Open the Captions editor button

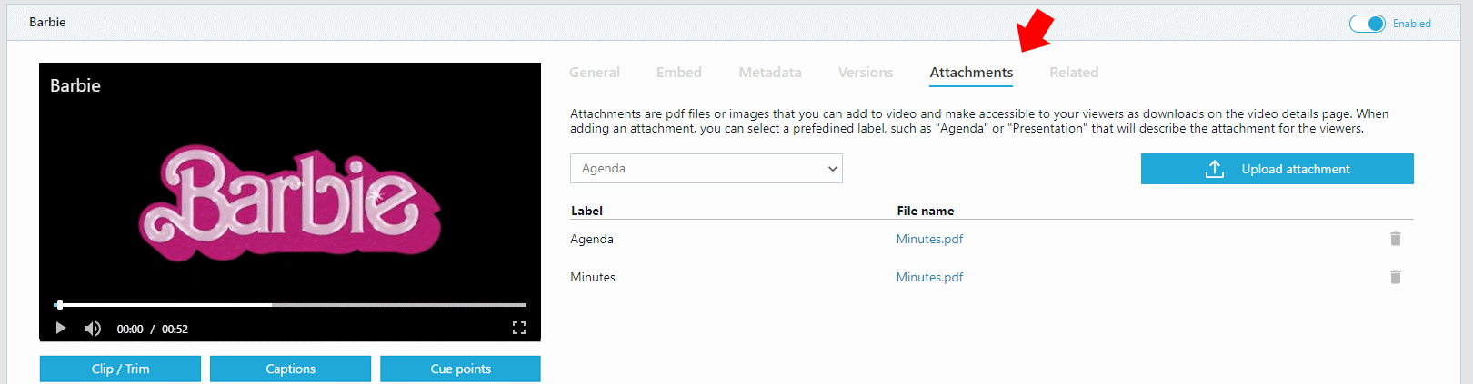point(290,369)
